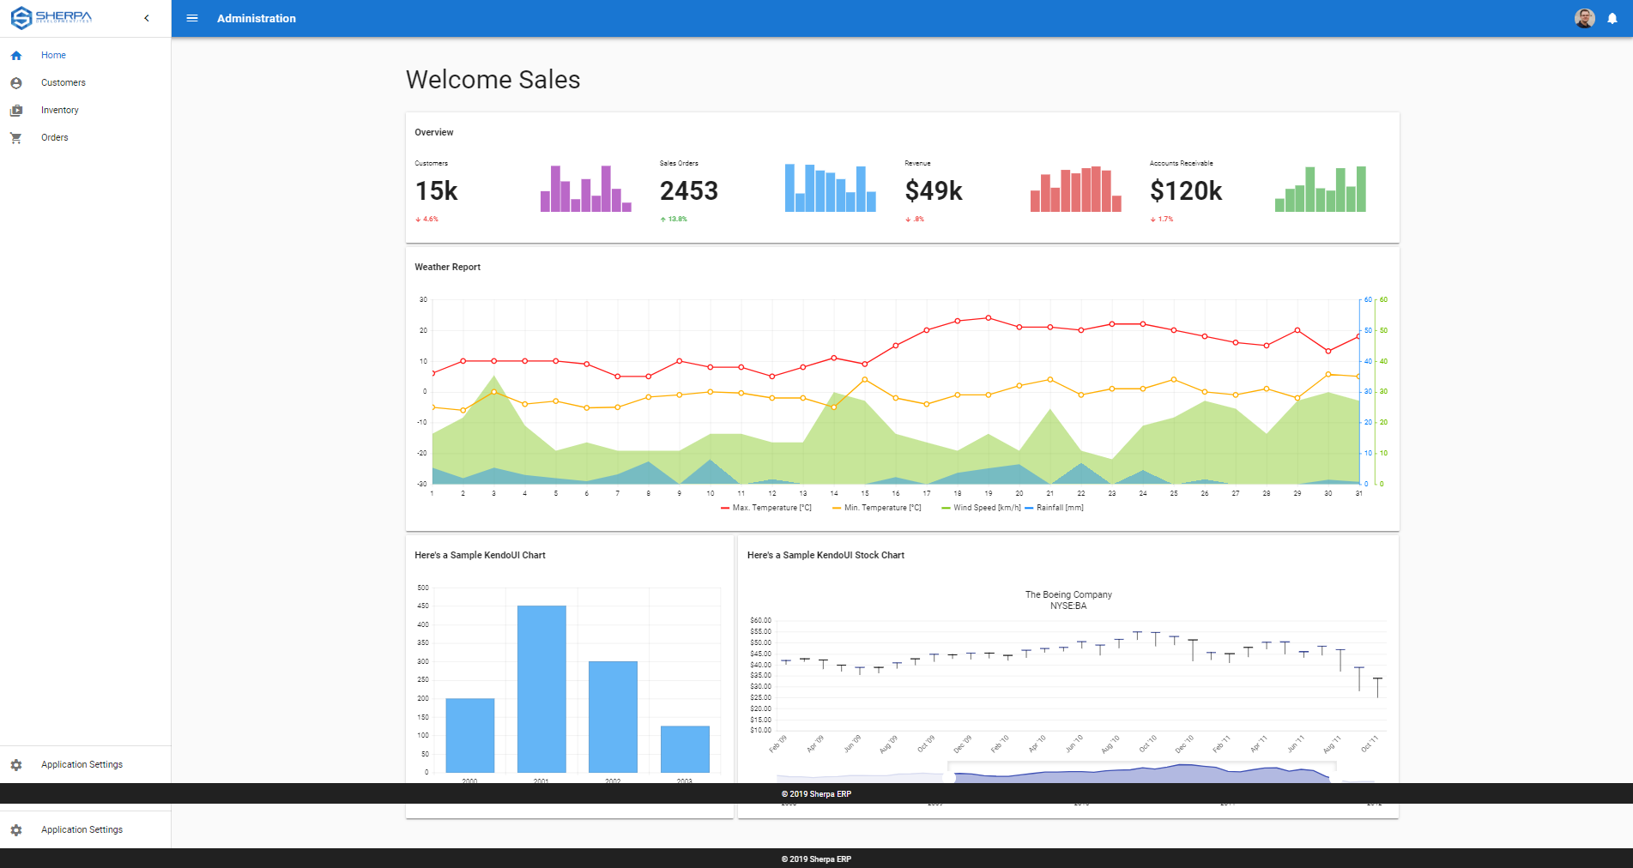The image size is (1633, 868).
Task: Click the Inventory briefcase icon
Action: point(15,110)
